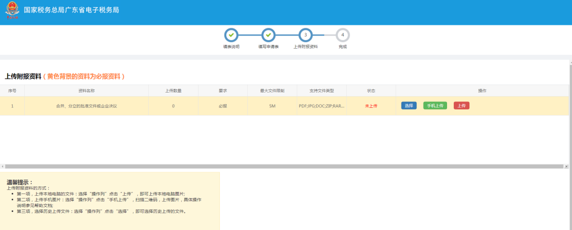Click the 最大文件限制 column header
Screen dimensions: 572x230
[x=272, y=90]
